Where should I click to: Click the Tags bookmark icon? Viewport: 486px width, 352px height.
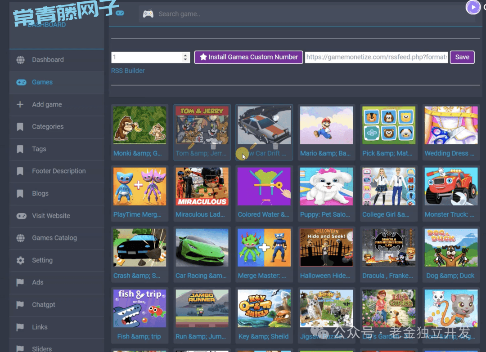[20, 149]
